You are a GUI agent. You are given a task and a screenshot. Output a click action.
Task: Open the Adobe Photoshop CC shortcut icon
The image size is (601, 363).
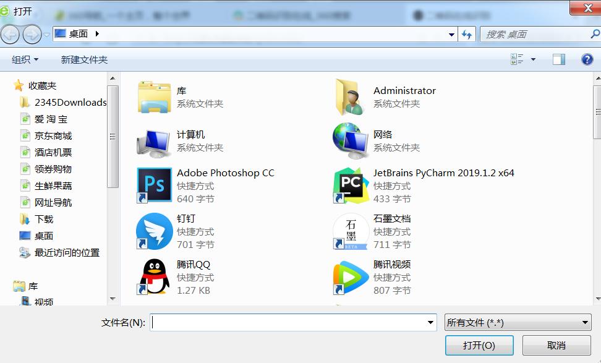(x=154, y=185)
